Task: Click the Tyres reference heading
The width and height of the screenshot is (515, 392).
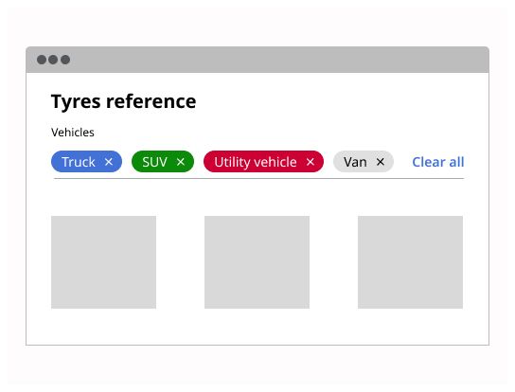Action: [x=123, y=101]
